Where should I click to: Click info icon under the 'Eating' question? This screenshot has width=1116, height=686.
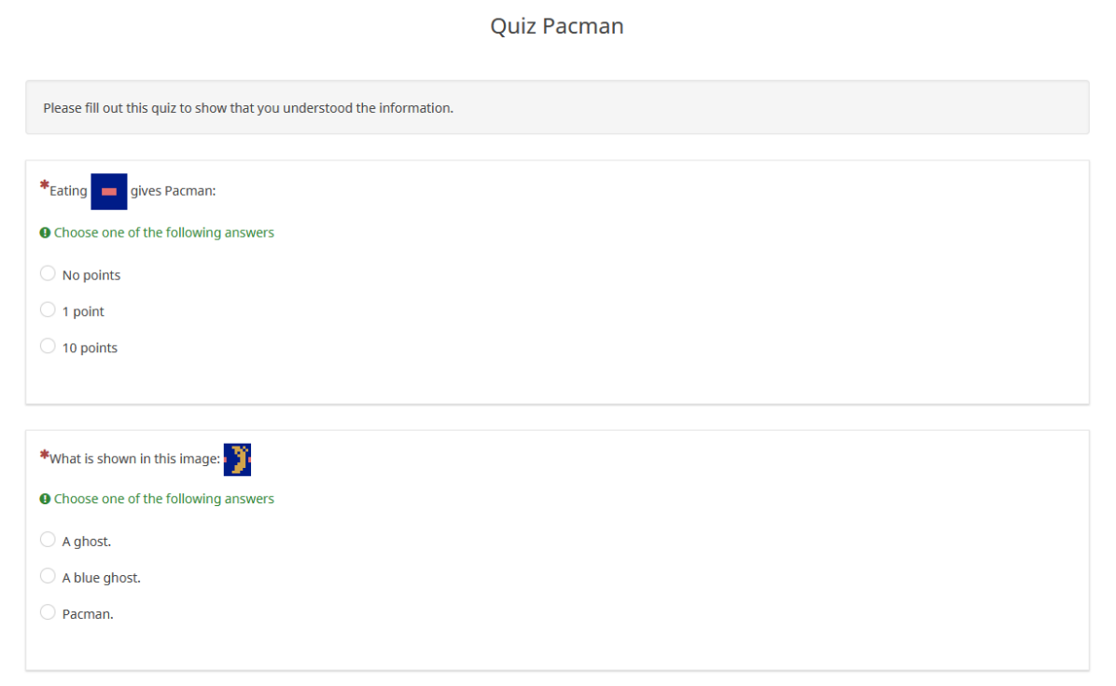[x=45, y=233]
